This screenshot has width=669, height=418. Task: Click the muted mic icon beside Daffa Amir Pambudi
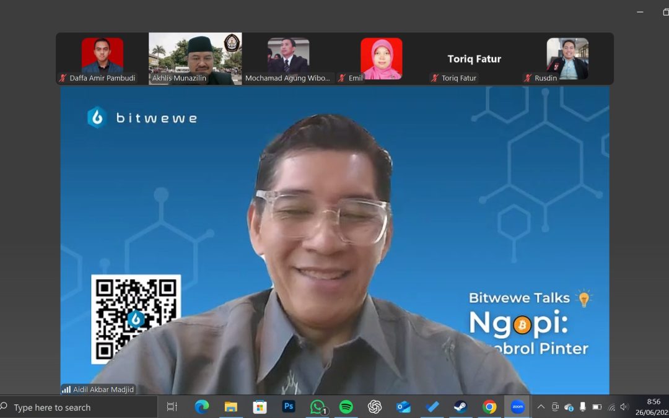[63, 78]
